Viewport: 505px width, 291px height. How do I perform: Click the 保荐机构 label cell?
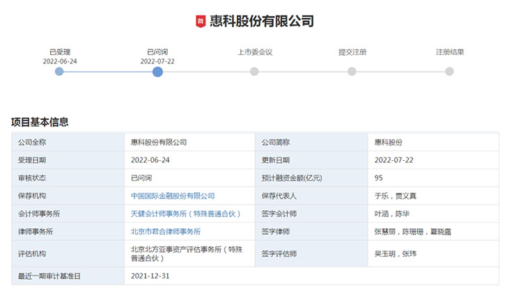[68, 196]
